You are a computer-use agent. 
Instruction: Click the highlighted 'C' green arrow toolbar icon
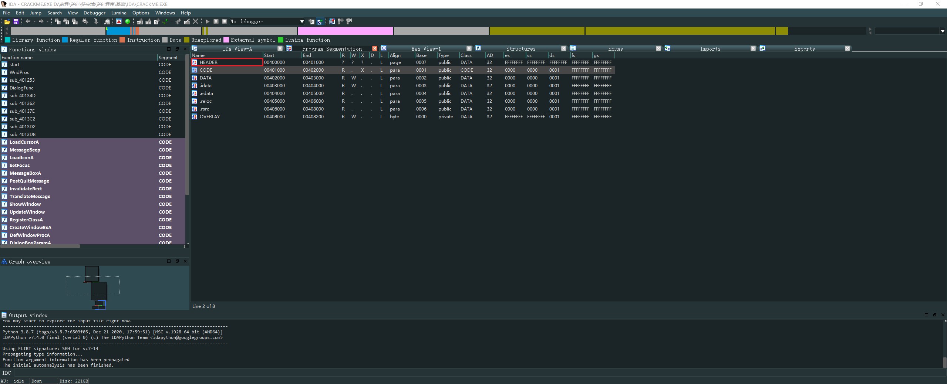[320, 21]
